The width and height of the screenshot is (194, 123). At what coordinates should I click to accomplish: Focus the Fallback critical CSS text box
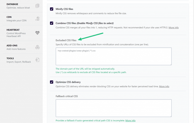coord(113,108)
